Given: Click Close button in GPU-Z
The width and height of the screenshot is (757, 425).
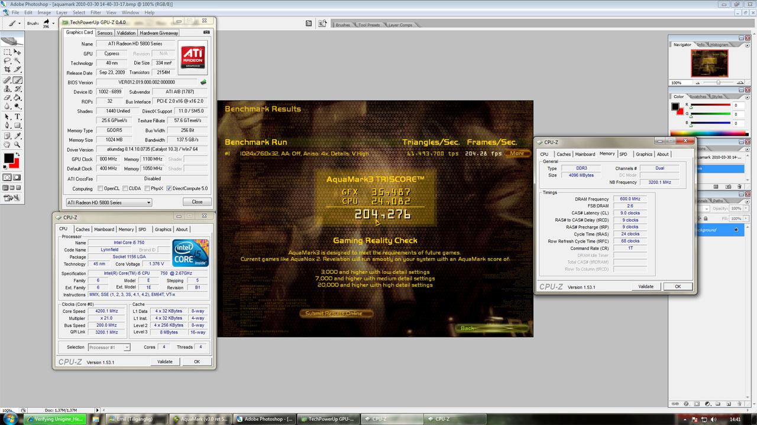Looking at the screenshot, I should [197, 202].
